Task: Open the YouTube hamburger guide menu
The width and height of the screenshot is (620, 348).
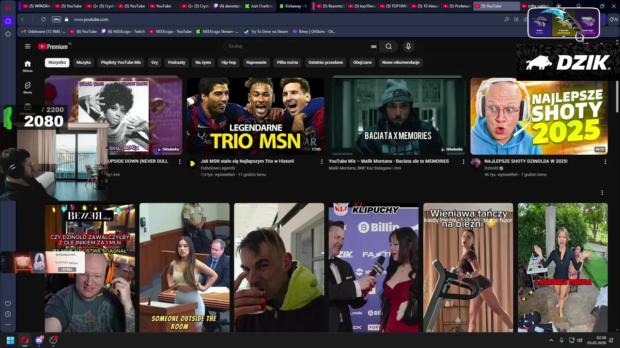Action: [28, 46]
